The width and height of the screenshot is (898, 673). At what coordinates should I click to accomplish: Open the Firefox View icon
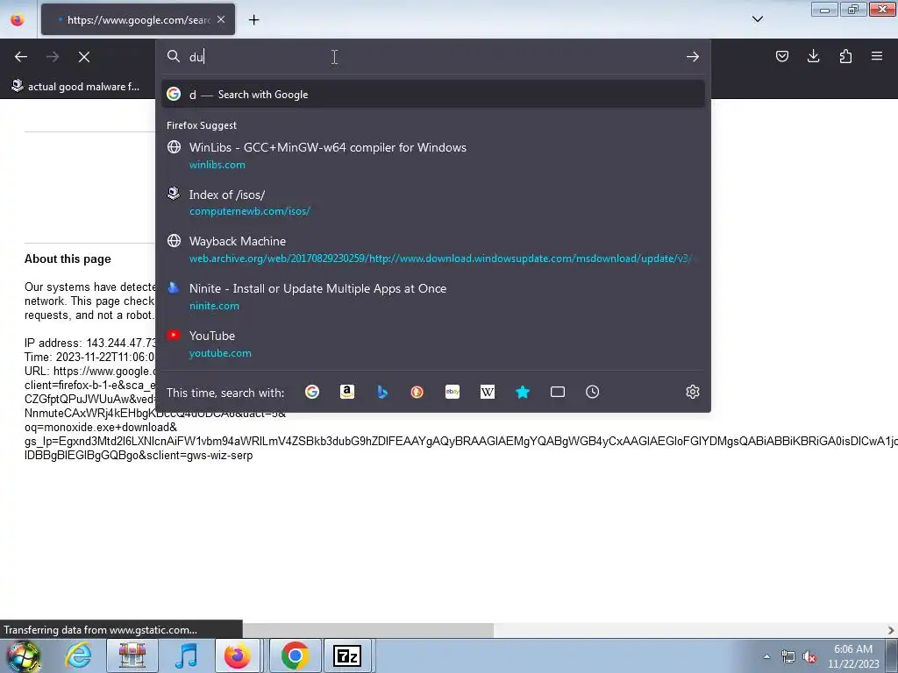18,20
